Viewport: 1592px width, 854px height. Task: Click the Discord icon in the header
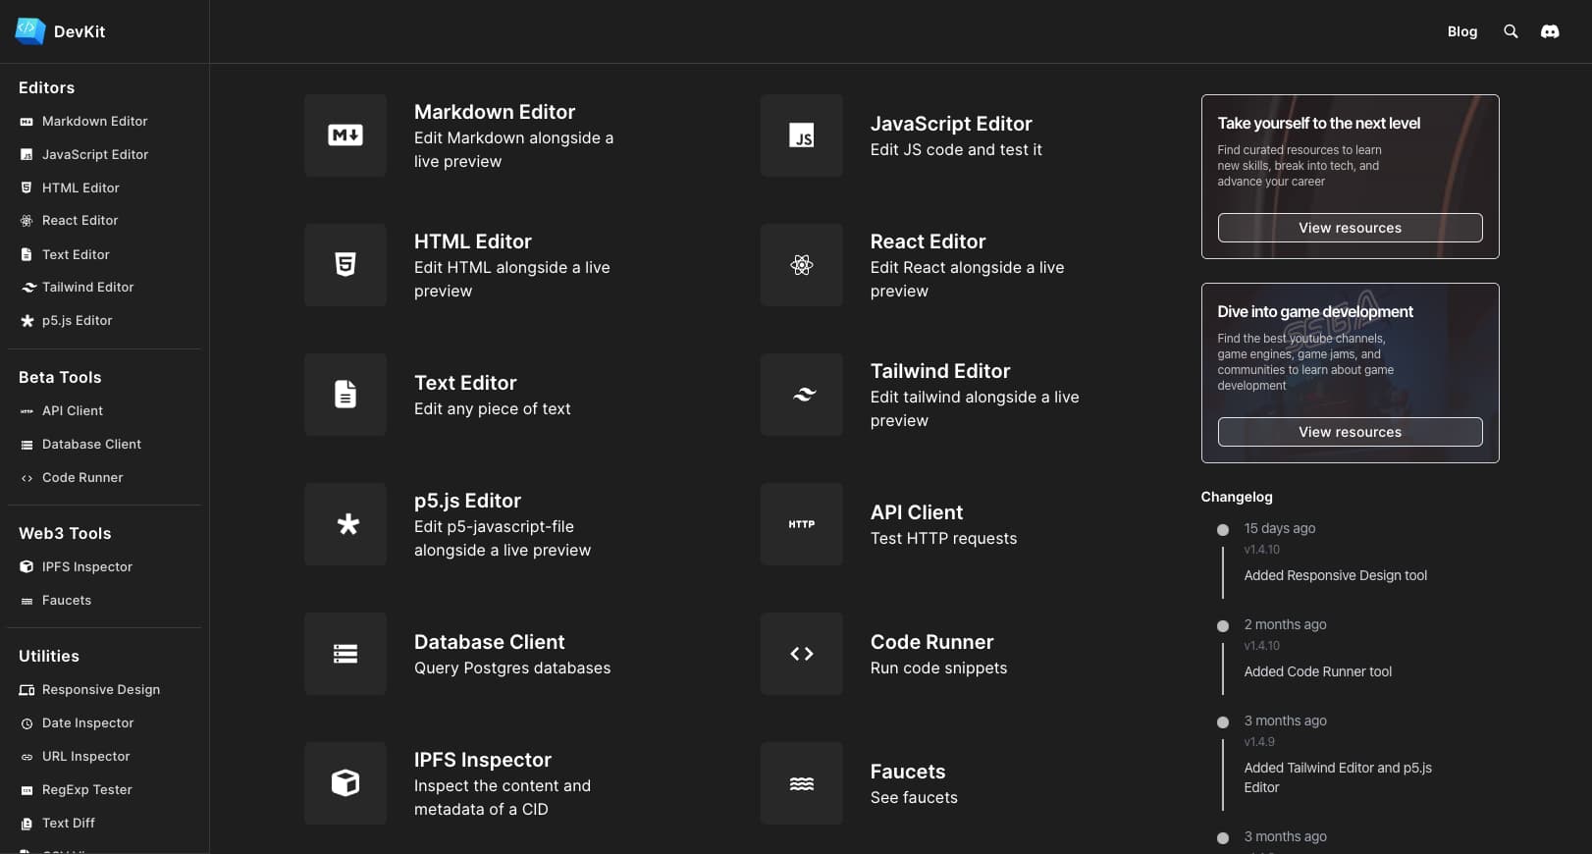click(x=1550, y=31)
